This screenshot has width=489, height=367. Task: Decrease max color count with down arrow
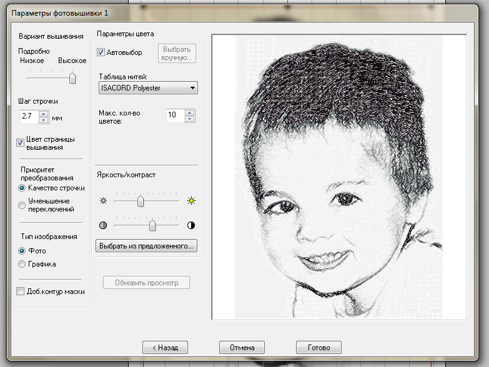point(190,118)
